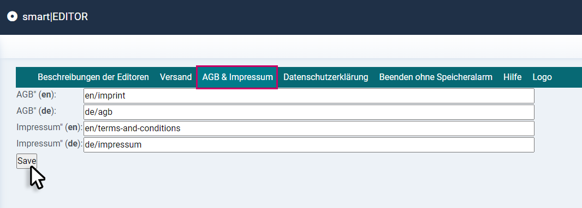Click the AGB" (en) label
The image size is (582, 208).
[x=37, y=95]
